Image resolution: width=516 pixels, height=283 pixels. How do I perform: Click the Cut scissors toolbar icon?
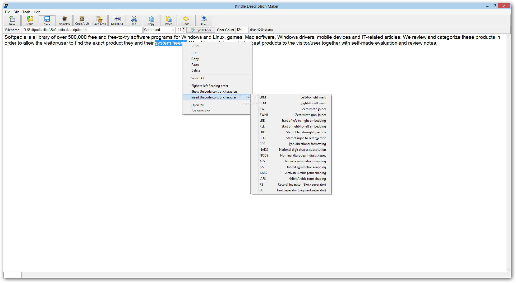(x=134, y=20)
